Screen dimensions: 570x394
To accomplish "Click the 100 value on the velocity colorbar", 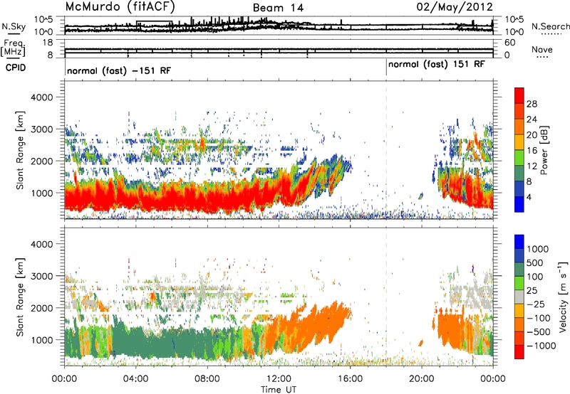I will click(537, 277).
